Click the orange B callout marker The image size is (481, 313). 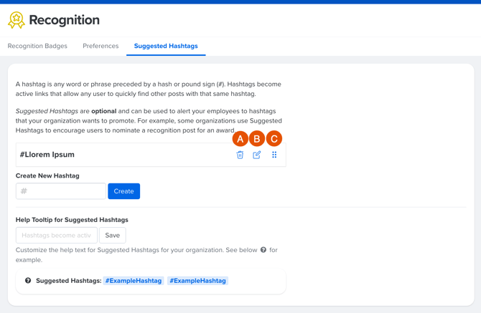[x=257, y=138]
